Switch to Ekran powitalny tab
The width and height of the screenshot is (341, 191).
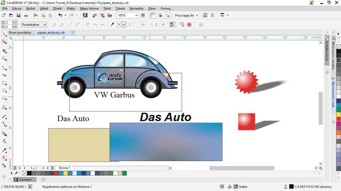point(20,33)
